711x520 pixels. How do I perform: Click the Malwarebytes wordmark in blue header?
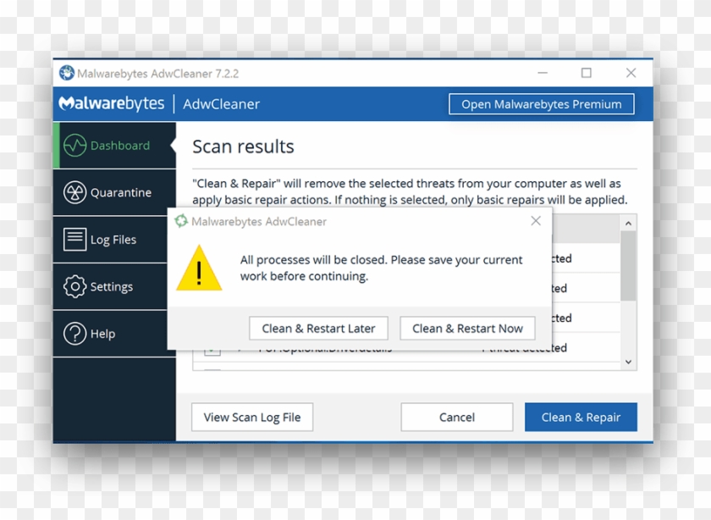[112, 104]
